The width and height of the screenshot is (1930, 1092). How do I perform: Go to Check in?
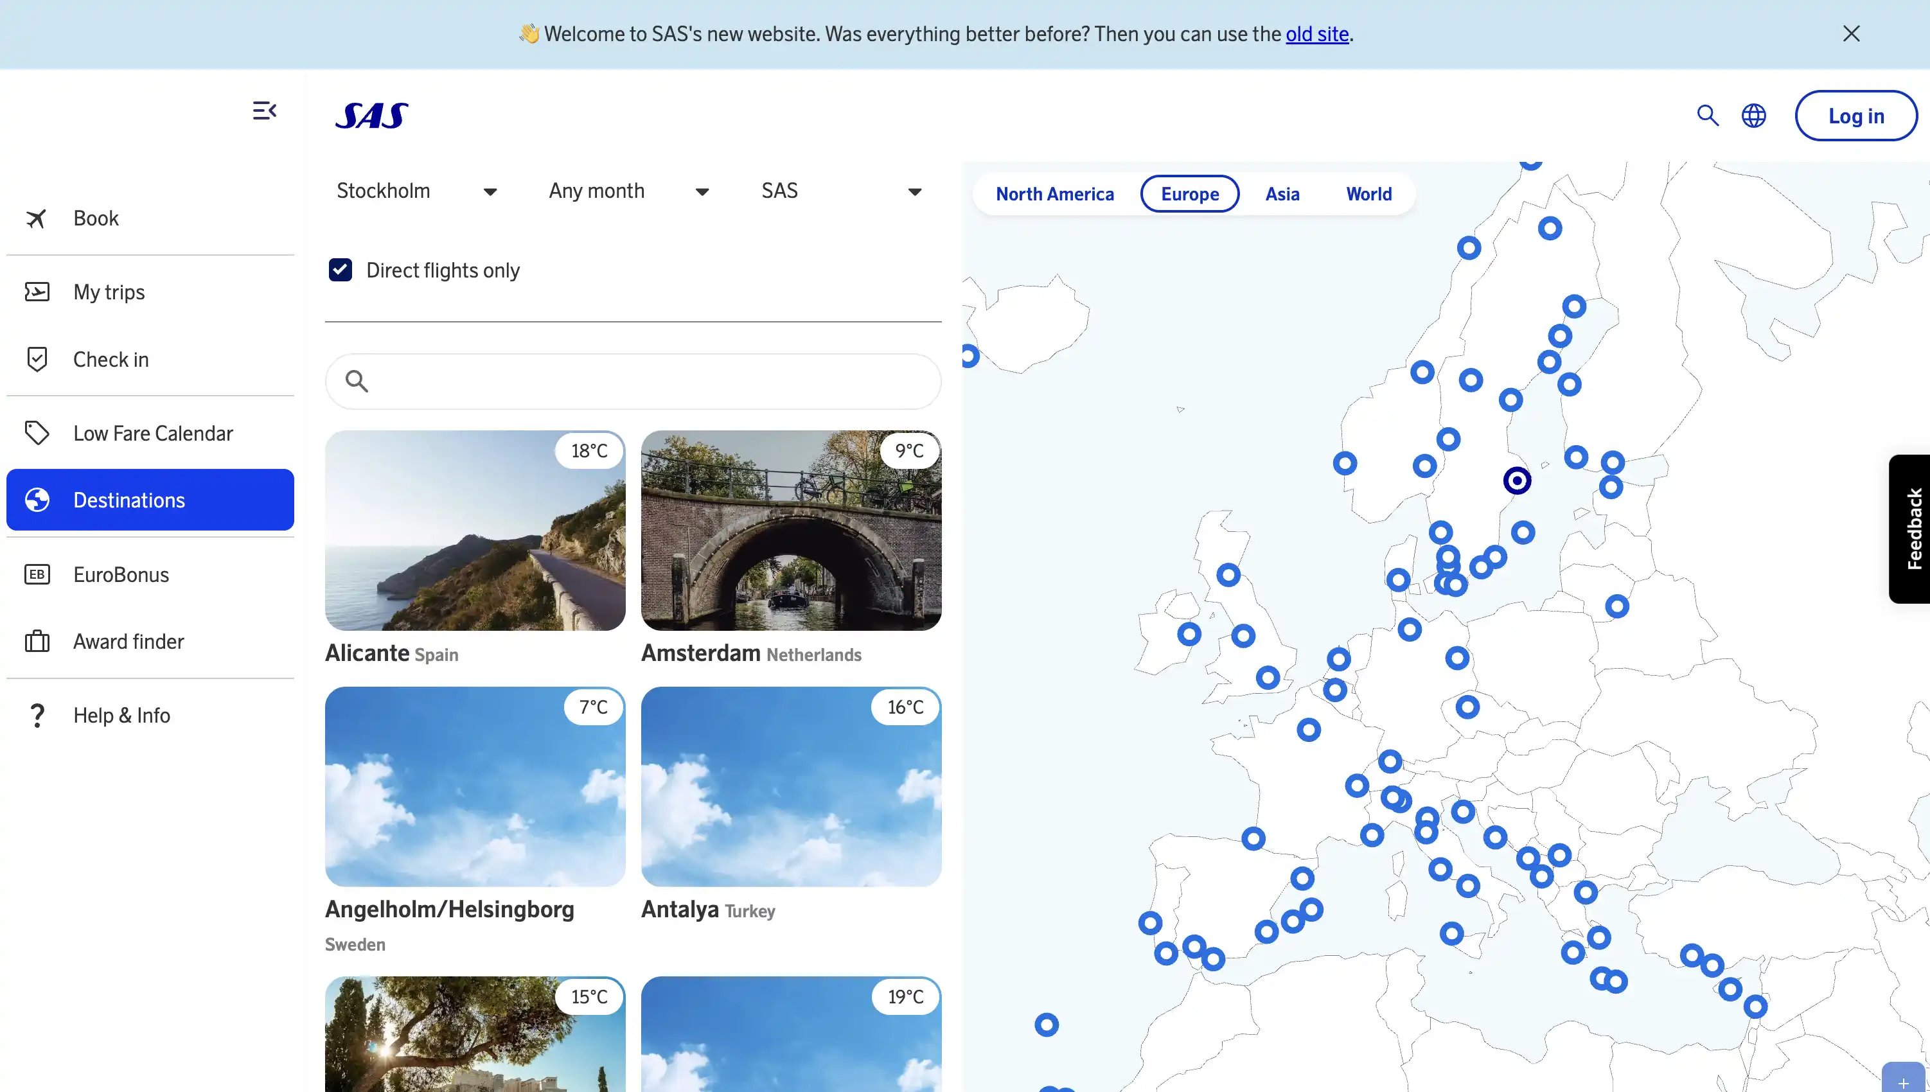click(150, 359)
